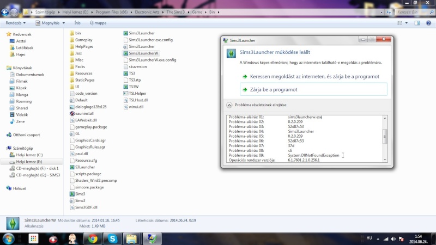This screenshot has width=436, height=245.
Task: Choose 'Keressen megoldást az interneten' option
Action: tap(314, 76)
